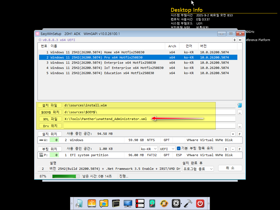
Task: Open the red partition manager icon
Action: pyautogui.click(x=140, y=203)
